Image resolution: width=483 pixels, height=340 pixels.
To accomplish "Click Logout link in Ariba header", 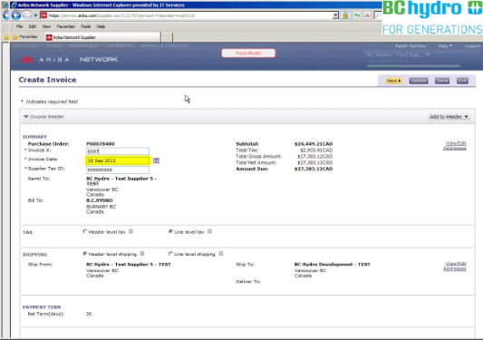I will click(x=472, y=46).
